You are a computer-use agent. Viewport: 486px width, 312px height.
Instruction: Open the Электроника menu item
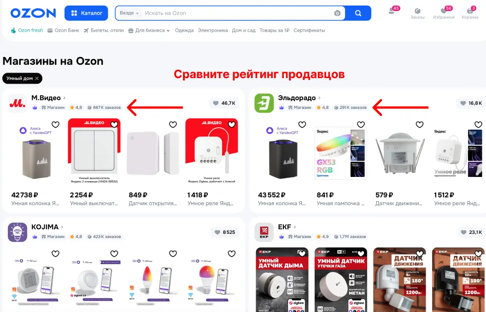(x=213, y=30)
